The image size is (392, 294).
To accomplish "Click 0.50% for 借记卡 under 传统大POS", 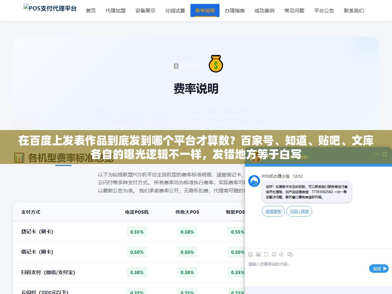I will (187, 252).
